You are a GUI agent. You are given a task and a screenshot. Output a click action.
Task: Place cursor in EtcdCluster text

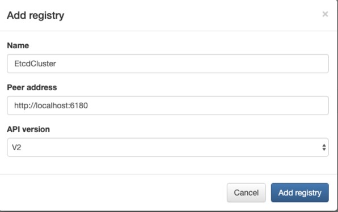(35, 63)
